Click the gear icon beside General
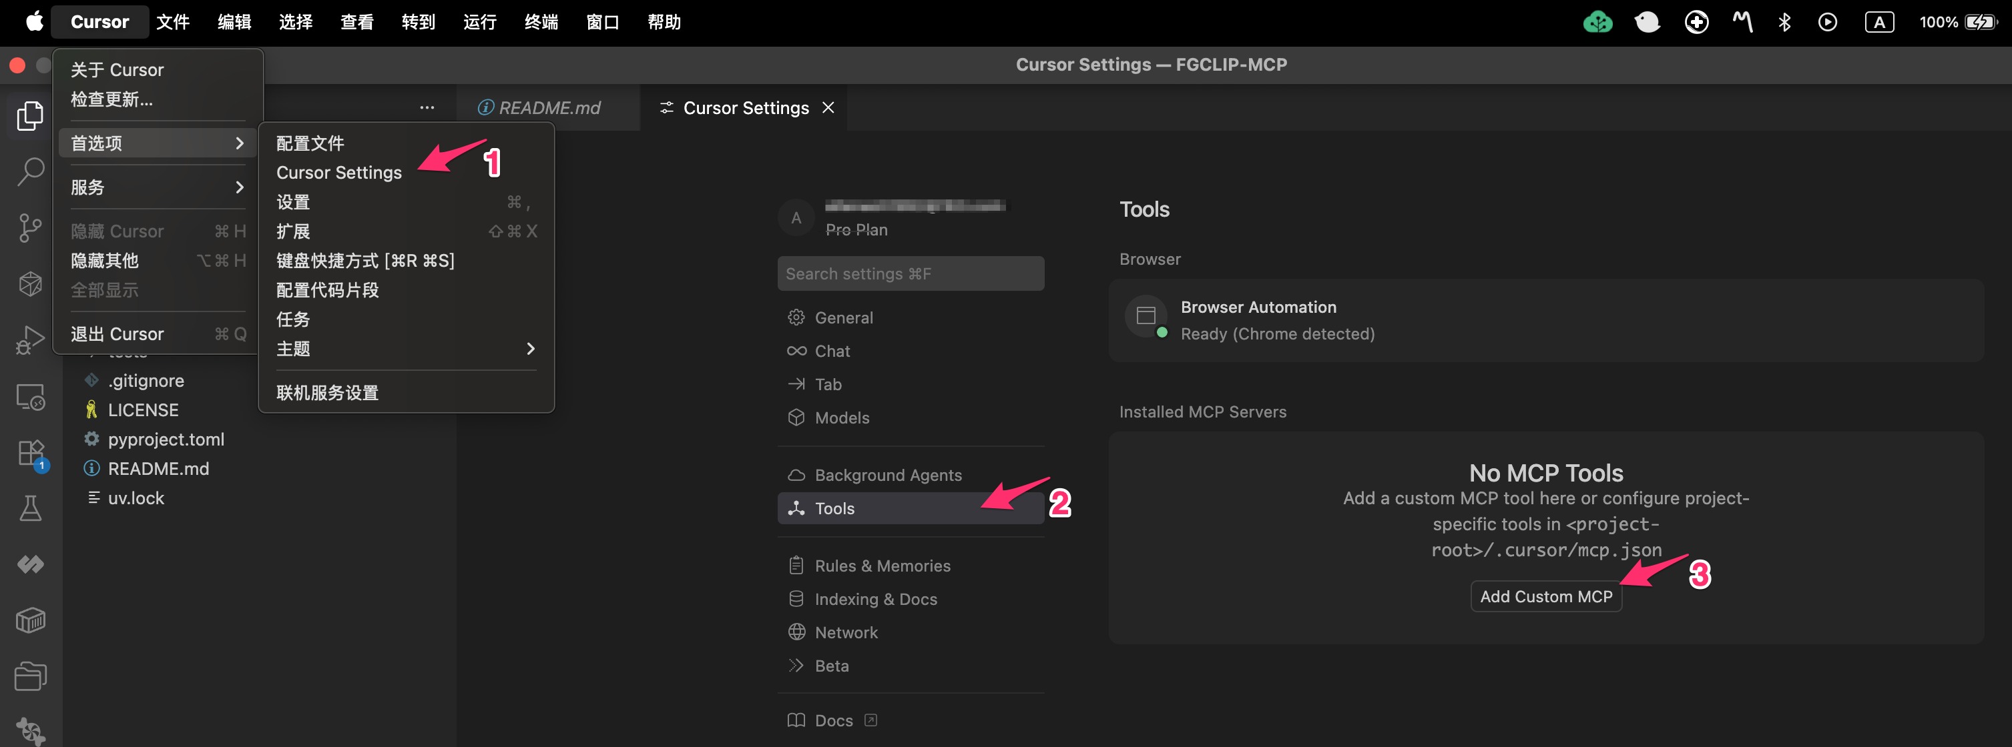This screenshot has width=2012, height=747. (x=796, y=317)
